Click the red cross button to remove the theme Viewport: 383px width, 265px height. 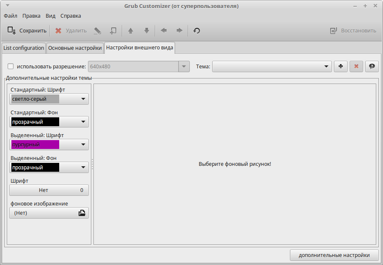coord(356,66)
